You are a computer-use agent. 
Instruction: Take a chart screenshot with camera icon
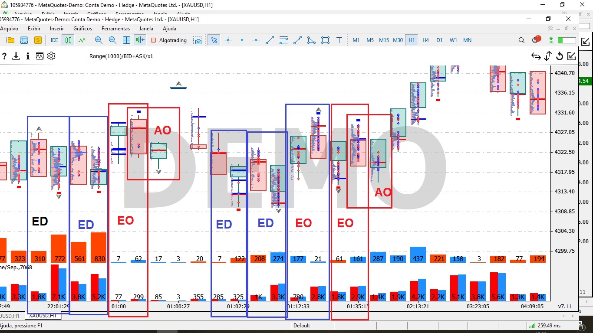click(198, 40)
